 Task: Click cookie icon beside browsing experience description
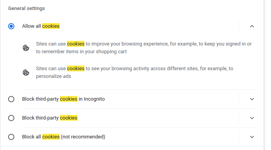coord(26,48)
